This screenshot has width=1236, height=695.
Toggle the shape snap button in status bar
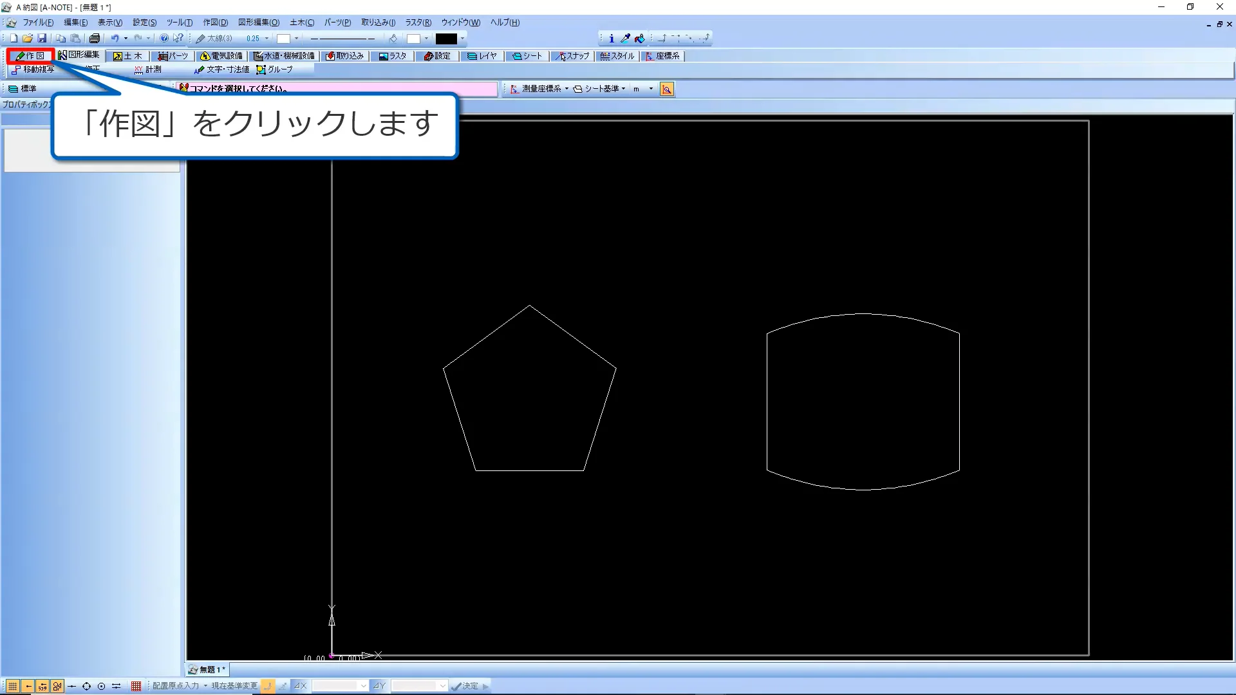click(x=57, y=686)
